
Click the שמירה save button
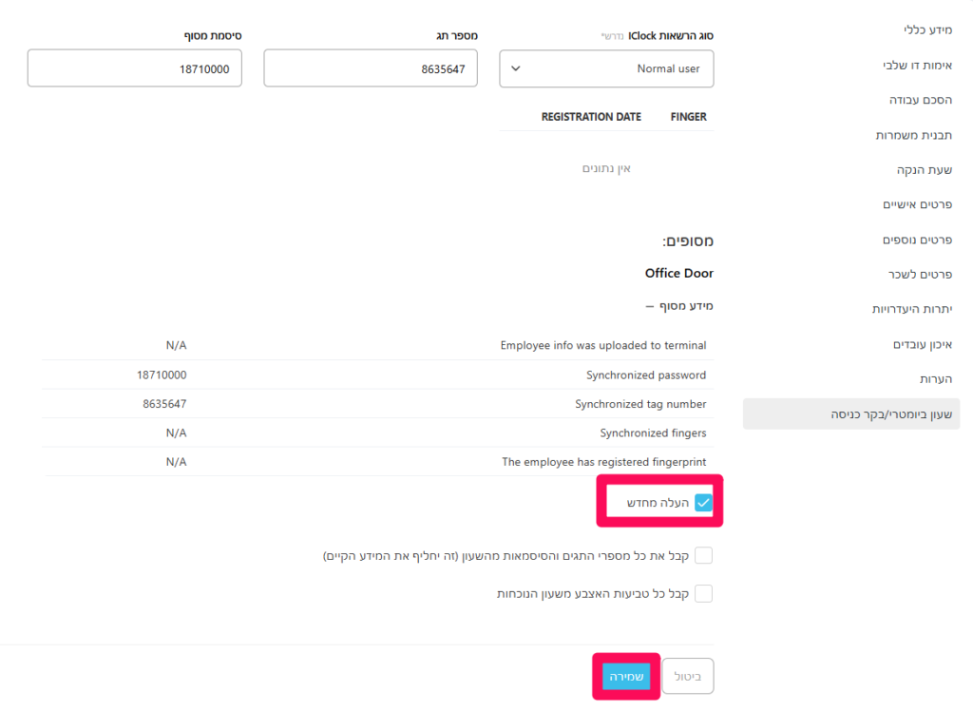coord(626,676)
